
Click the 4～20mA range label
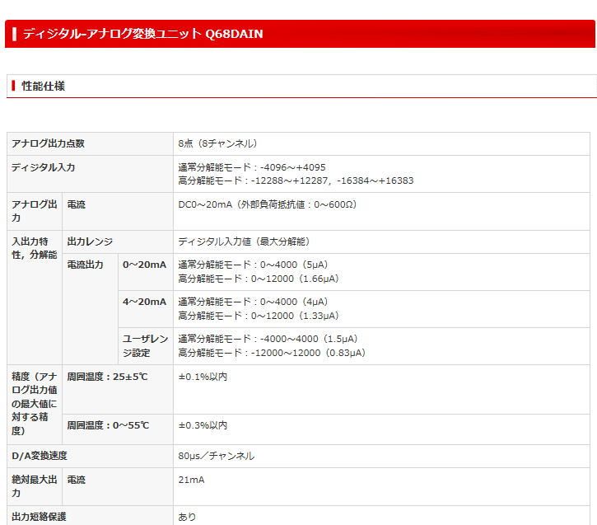coord(144,302)
